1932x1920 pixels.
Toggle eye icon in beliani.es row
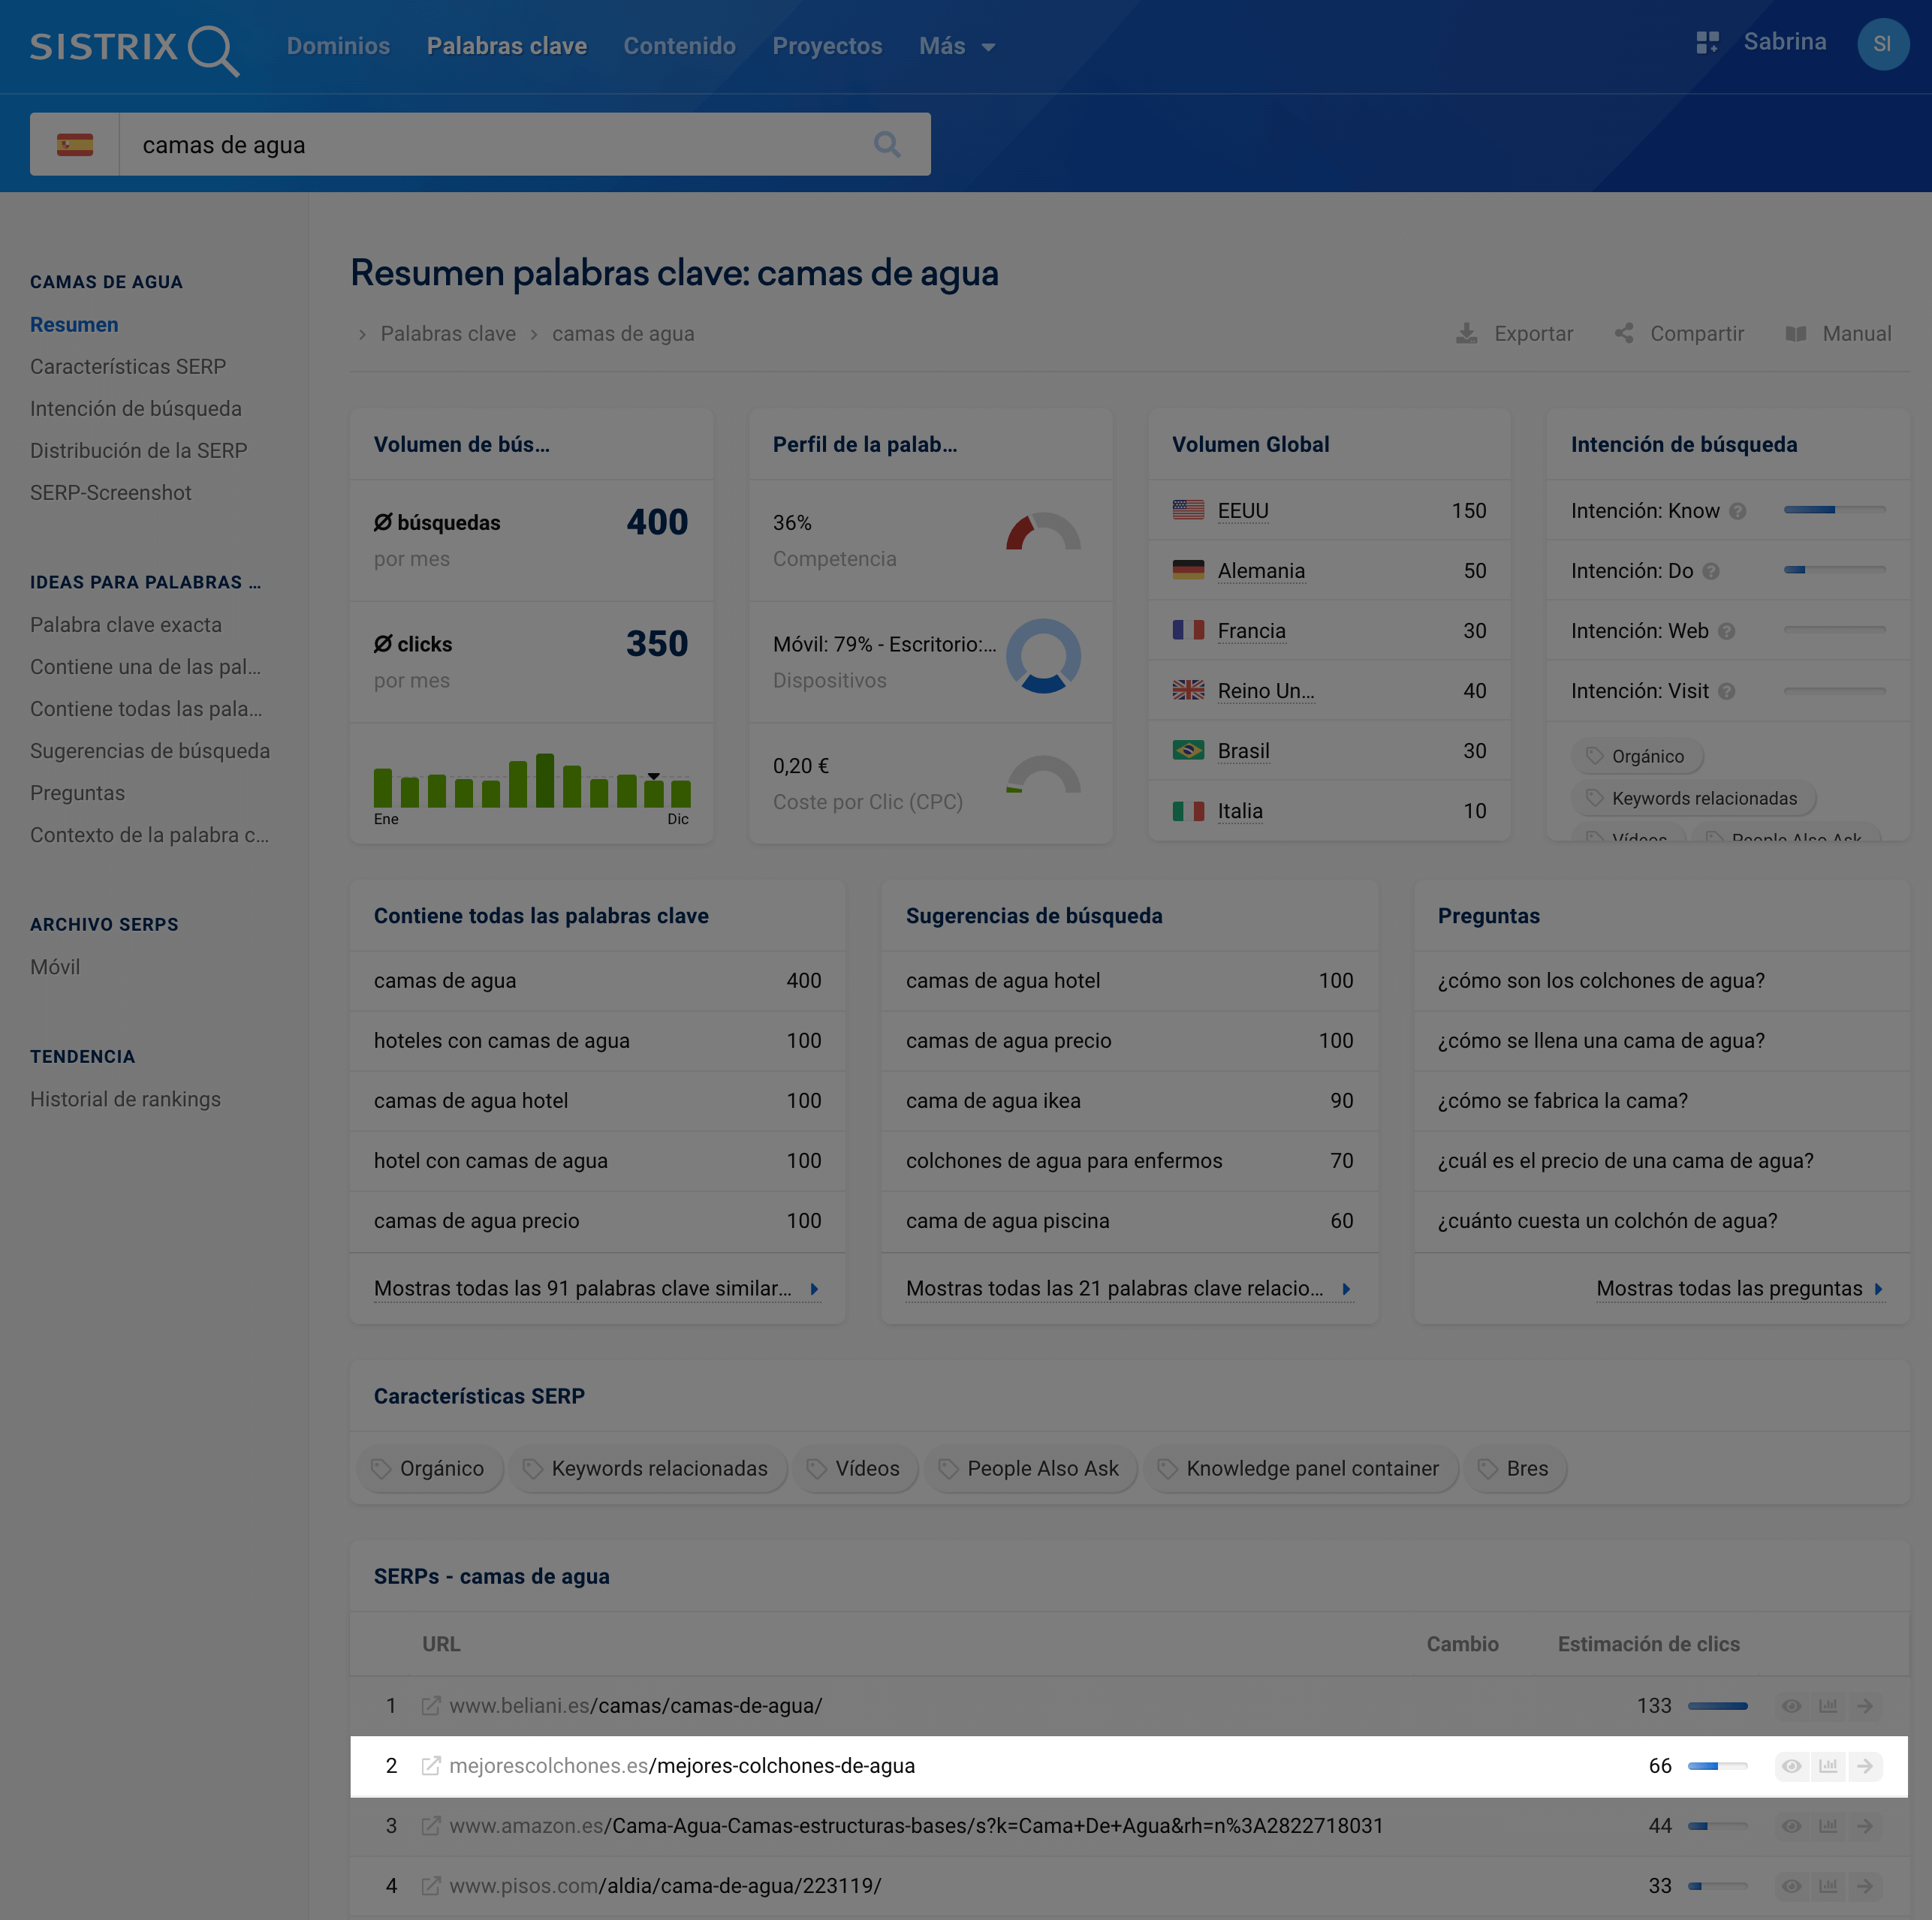coord(1791,1706)
